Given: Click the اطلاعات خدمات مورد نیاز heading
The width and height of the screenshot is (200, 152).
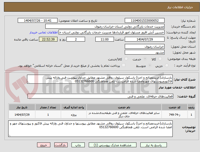Looking at the screenshot, I should pyautogui.click(x=177, y=87).
